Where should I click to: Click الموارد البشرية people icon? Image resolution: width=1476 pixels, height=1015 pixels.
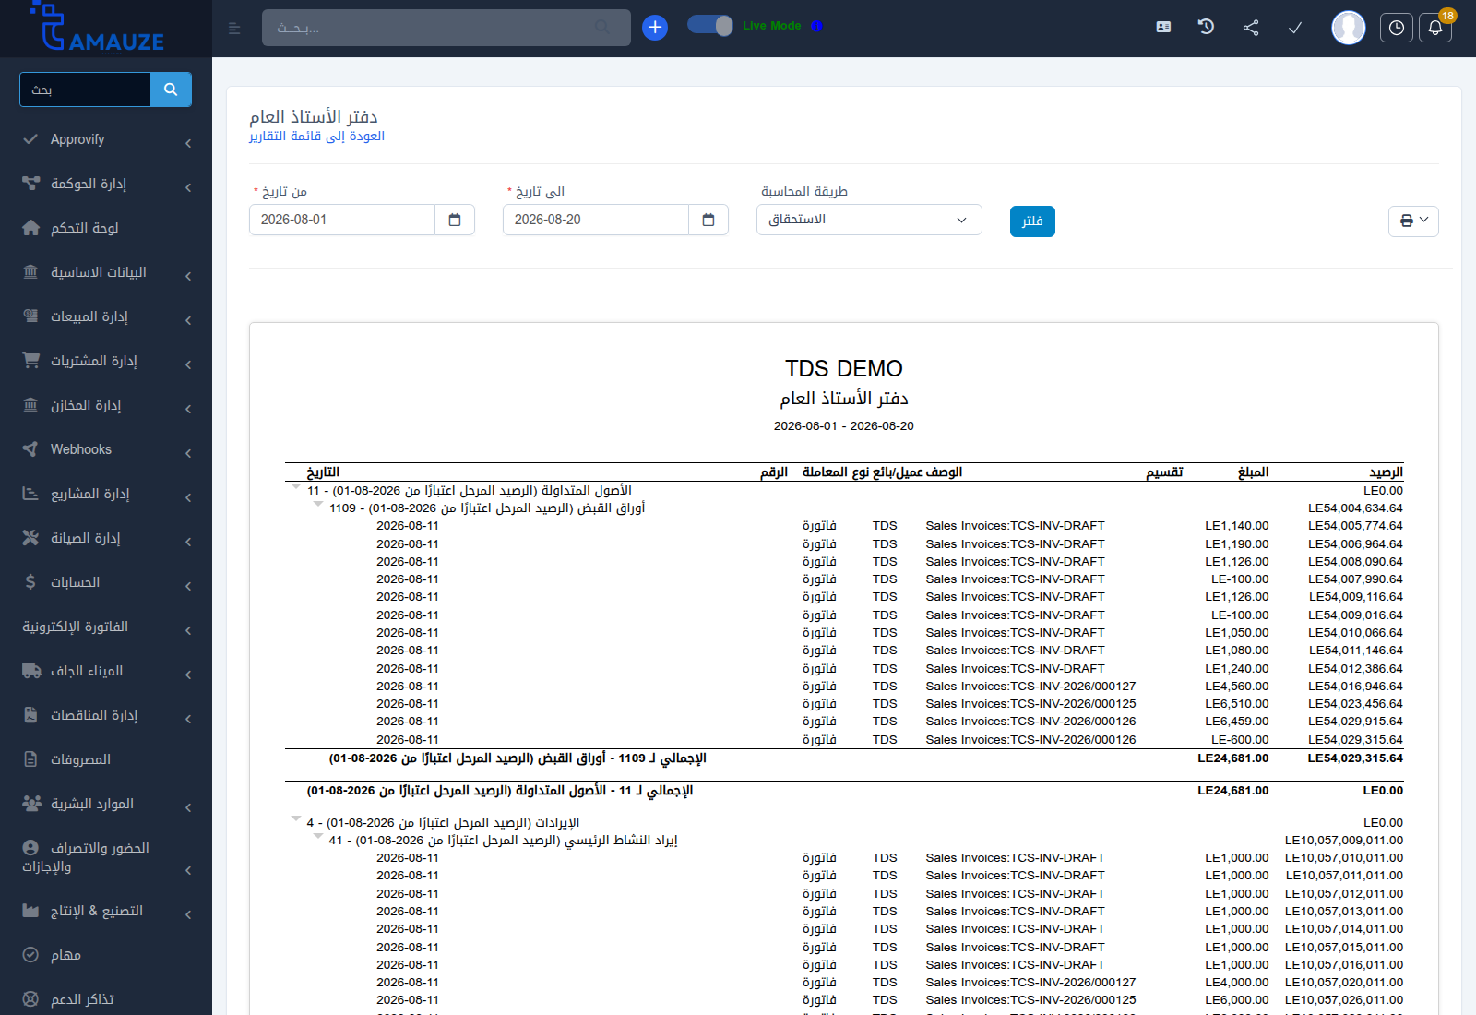point(31,803)
